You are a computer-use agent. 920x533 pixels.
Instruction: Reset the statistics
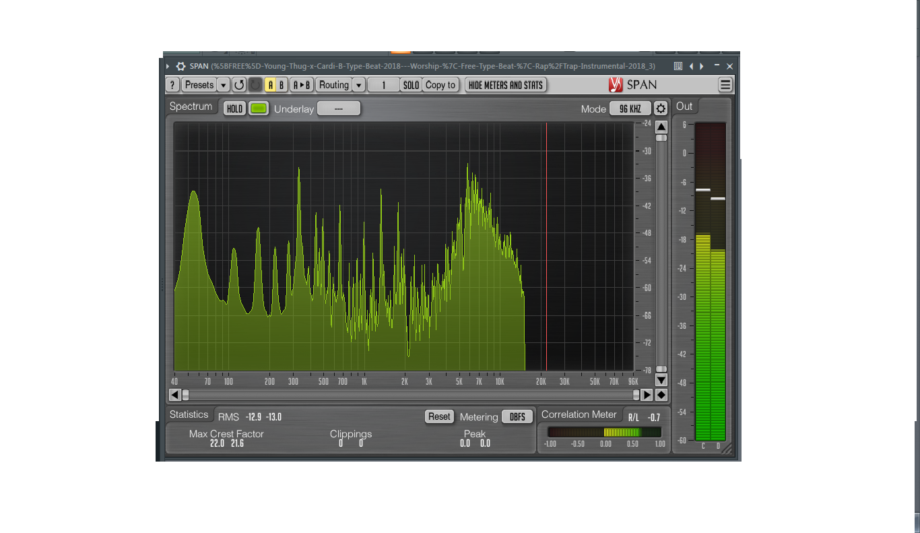point(439,416)
